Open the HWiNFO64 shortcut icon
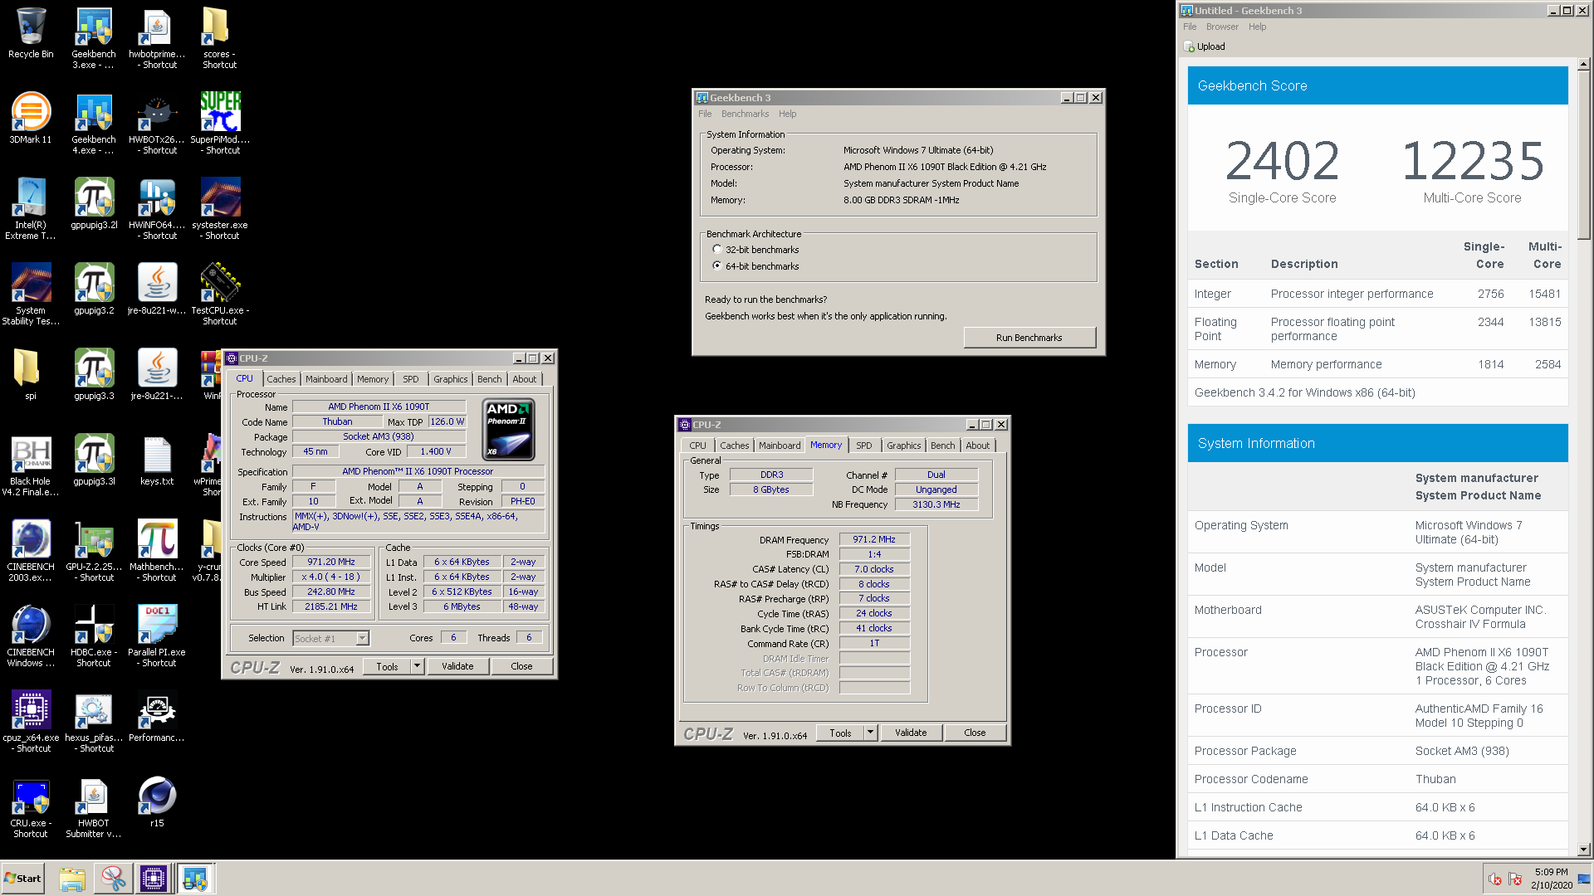 tap(157, 209)
